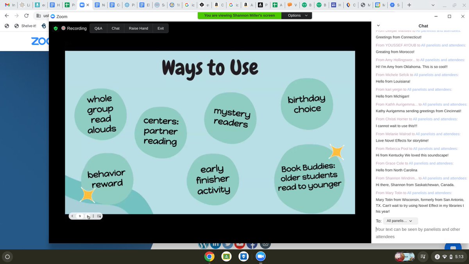Open Q&A from the webinar toolbar

coord(98,28)
